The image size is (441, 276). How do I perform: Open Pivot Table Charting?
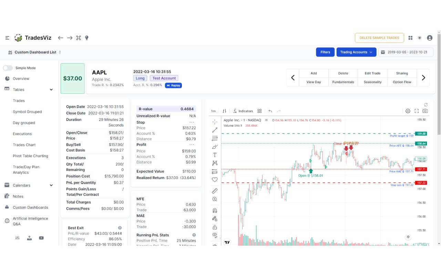pos(31,156)
